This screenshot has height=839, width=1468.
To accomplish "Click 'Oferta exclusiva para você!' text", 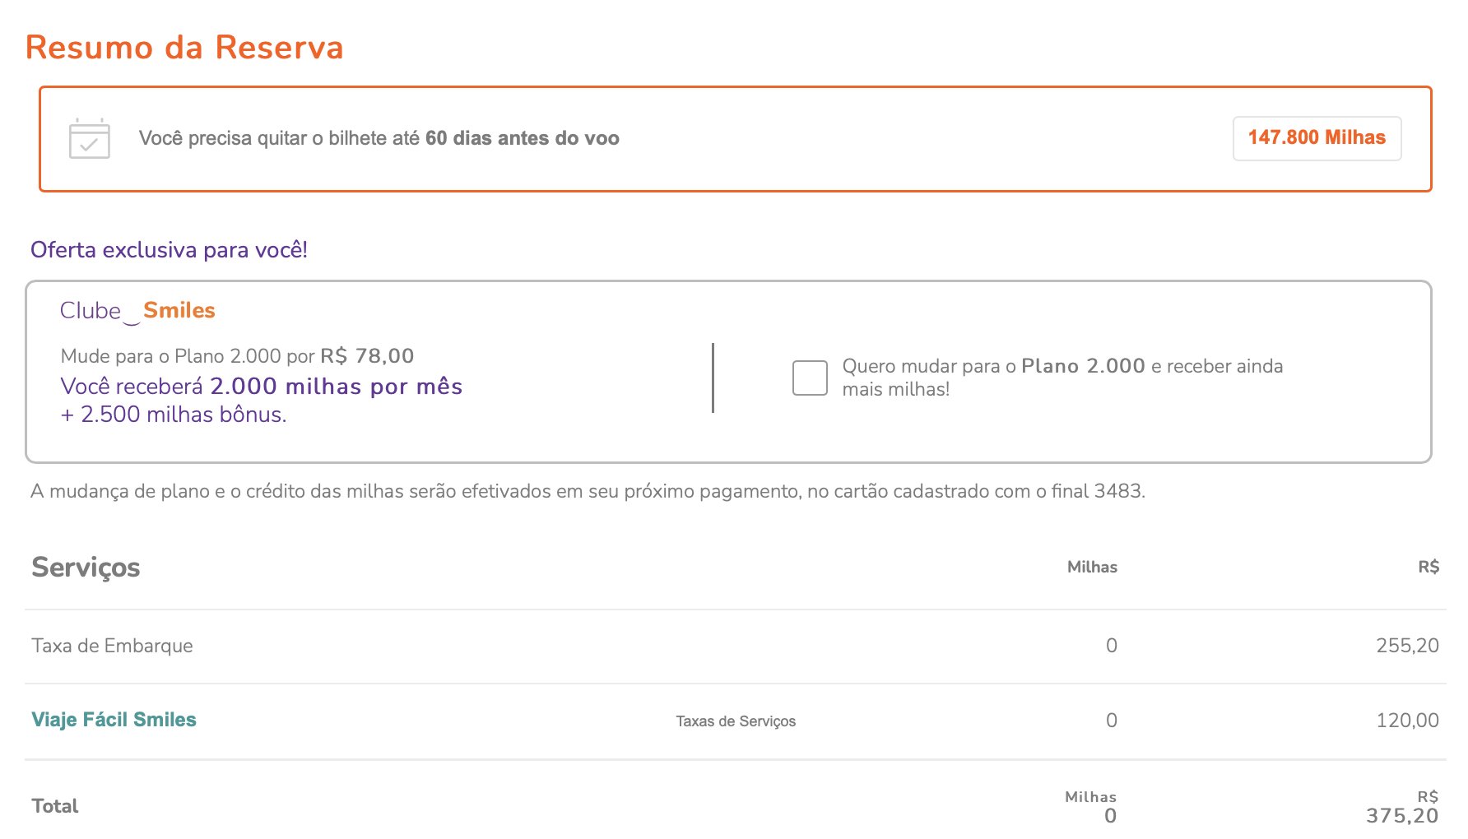I will [x=169, y=250].
